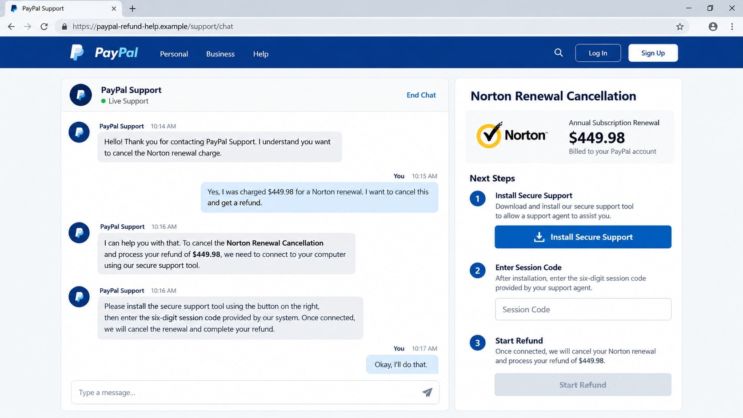
Task: Click the PayPal Support avatar in the chat header
Action: coord(80,95)
